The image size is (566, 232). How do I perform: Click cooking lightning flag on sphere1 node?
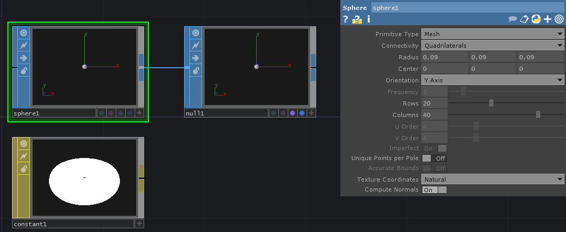[24, 45]
